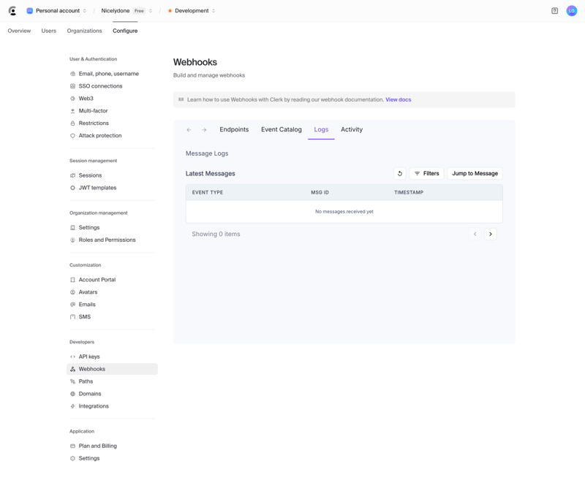Screen dimensions: 585x480
Task: Click the JWT templates icon
Action: [x=73, y=188]
